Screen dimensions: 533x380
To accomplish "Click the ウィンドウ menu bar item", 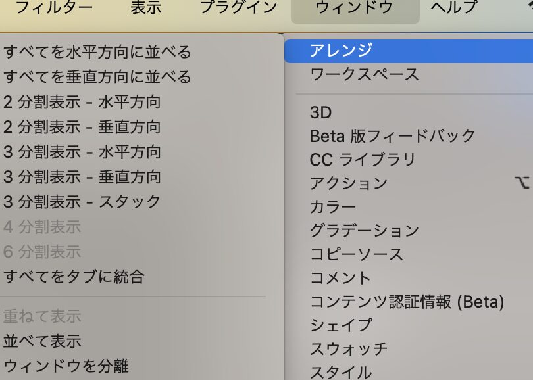I will click(x=355, y=8).
